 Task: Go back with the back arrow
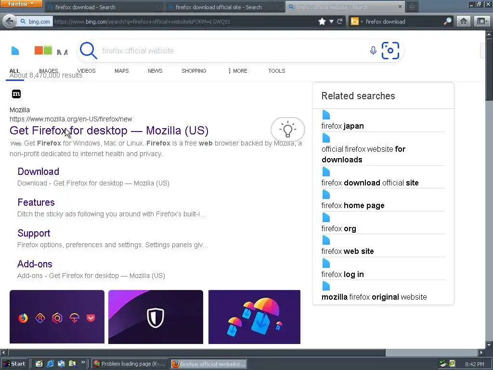[x=10, y=21]
